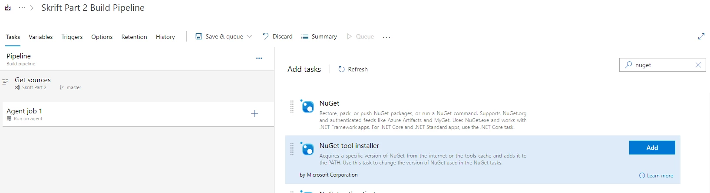Select the NuGet tool installer title
Image resolution: width=710 pixels, height=193 pixels.
click(349, 146)
